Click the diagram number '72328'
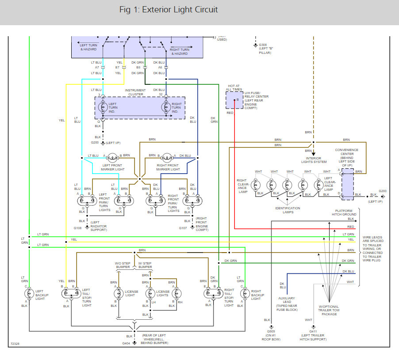The width and height of the screenshot is (399, 359). [x=15, y=344]
